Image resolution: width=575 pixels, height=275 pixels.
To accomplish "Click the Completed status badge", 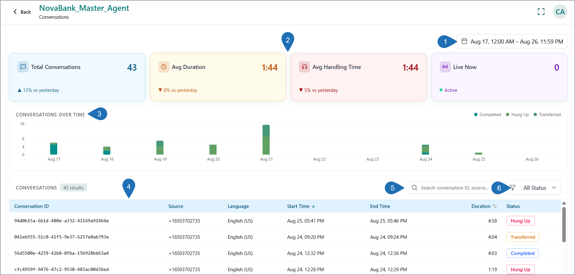I will 523,253.
